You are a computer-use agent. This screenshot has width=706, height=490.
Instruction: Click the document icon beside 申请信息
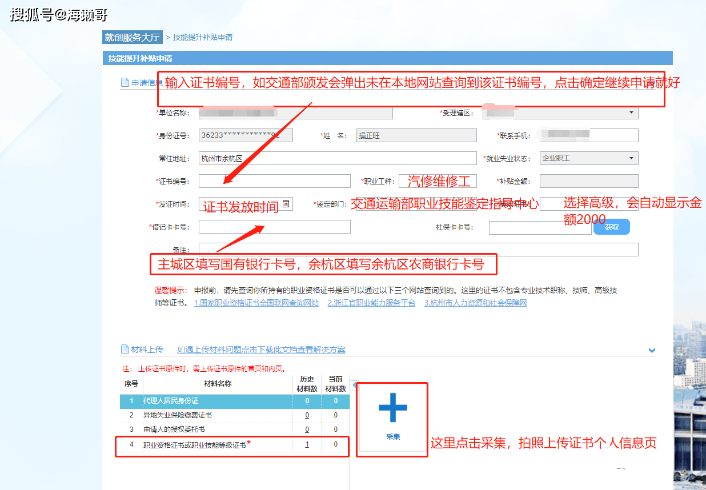click(125, 83)
